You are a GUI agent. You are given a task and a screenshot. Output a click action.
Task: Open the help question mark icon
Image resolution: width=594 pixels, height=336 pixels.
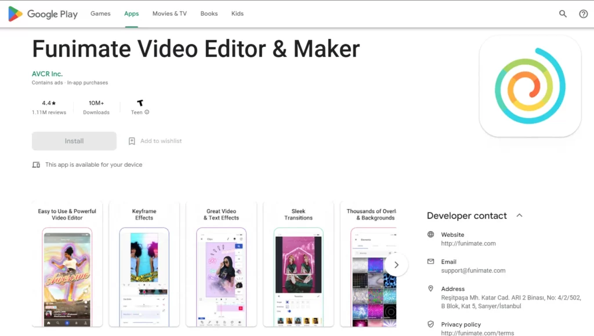pyautogui.click(x=584, y=14)
